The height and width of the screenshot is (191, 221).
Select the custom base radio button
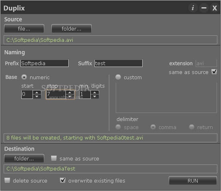tap(118, 77)
